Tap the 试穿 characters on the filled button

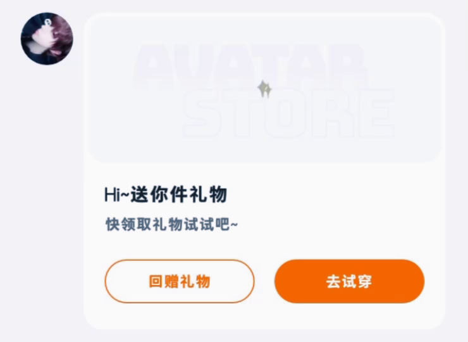point(357,282)
